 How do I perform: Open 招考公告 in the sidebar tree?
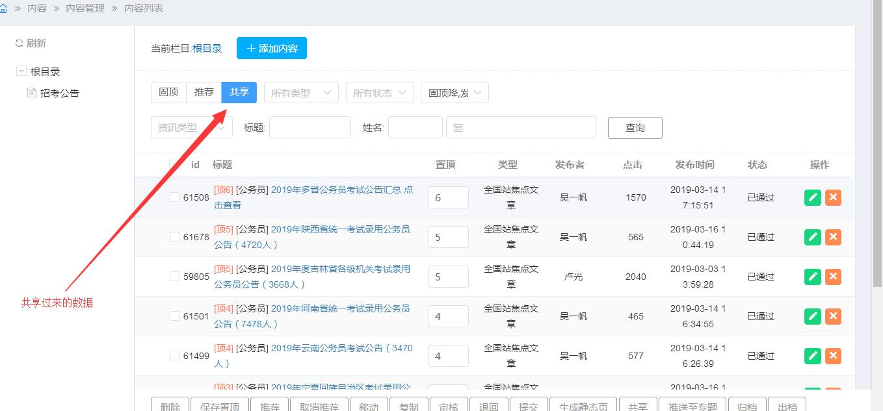[59, 93]
